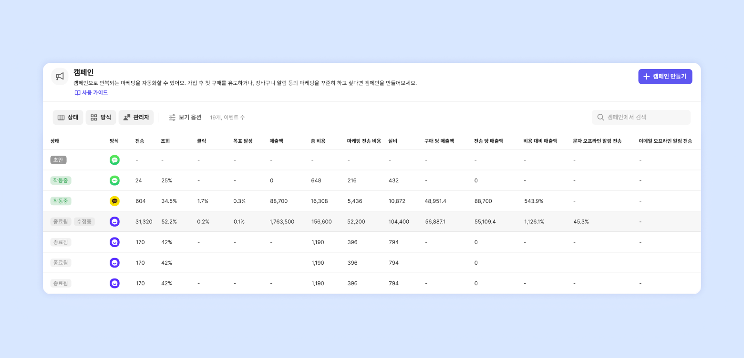This screenshot has width=744, height=358.
Task: Click the 실비 column header
Action: tap(393, 141)
